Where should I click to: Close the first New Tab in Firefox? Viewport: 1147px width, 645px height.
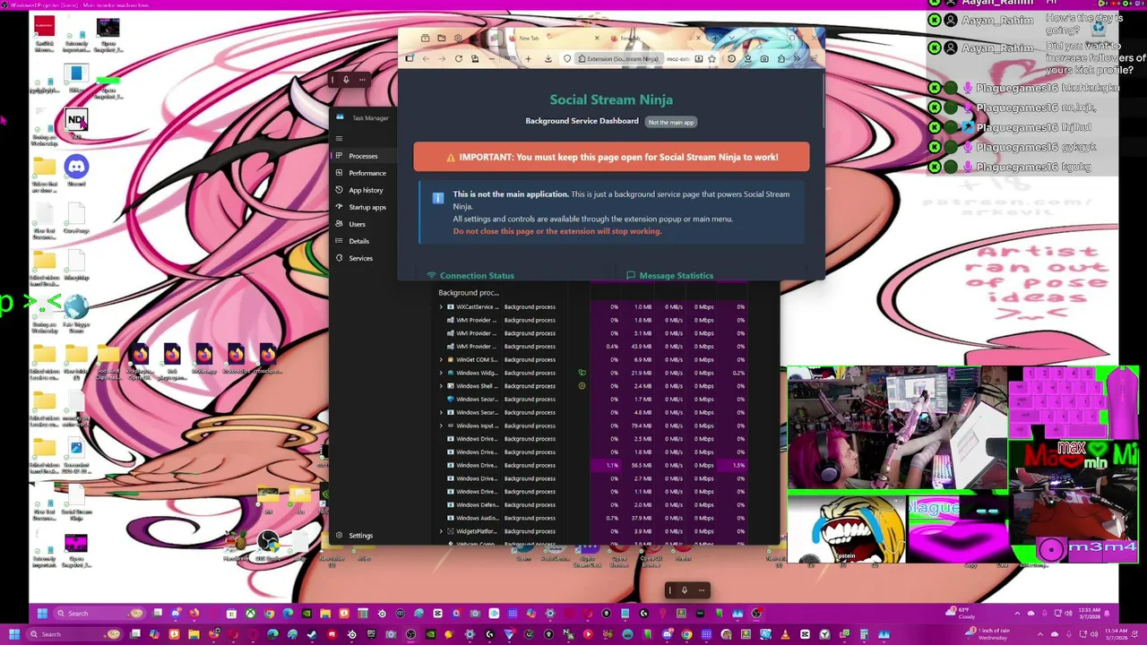tap(597, 38)
